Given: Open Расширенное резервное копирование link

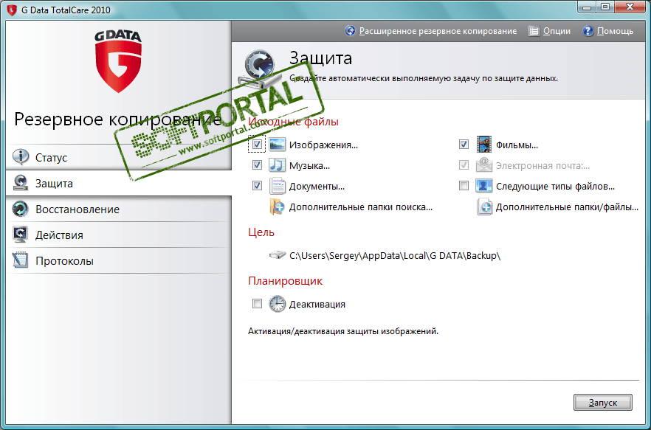Looking at the screenshot, I should pyautogui.click(x=438, y=31).
